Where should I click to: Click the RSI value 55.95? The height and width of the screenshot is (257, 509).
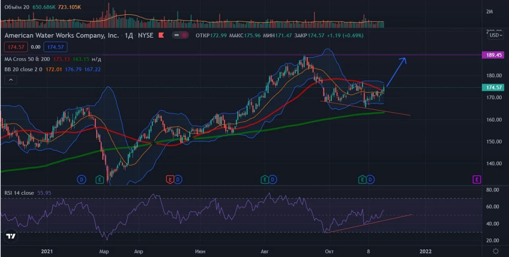[x=44, y=193]
